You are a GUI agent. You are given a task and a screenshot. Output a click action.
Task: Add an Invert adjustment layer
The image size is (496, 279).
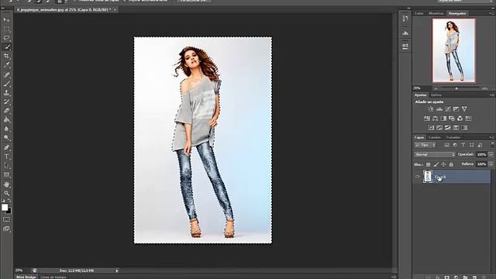pyautogui.click(x=431, y=128)
